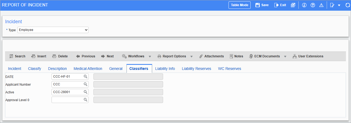
Task: Open the Liability Reserves tab
Action: (196, 69)
